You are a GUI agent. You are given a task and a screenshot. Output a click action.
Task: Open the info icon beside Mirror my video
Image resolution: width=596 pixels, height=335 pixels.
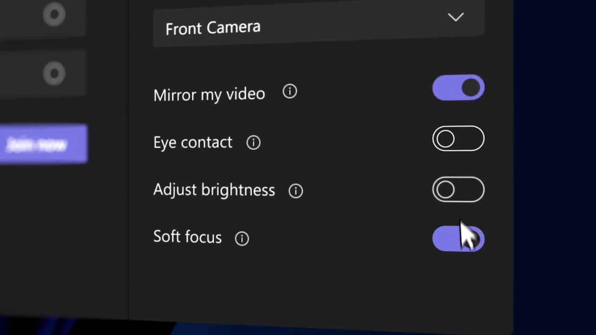click(x=290, y=92)
